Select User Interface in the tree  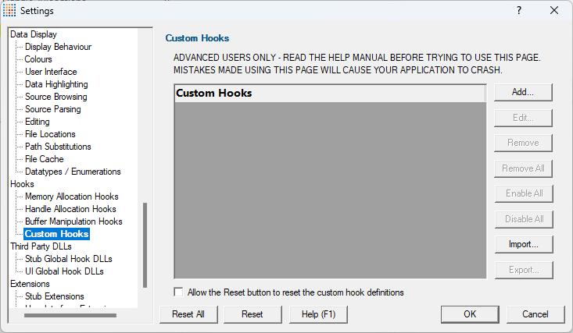[51, 72]
